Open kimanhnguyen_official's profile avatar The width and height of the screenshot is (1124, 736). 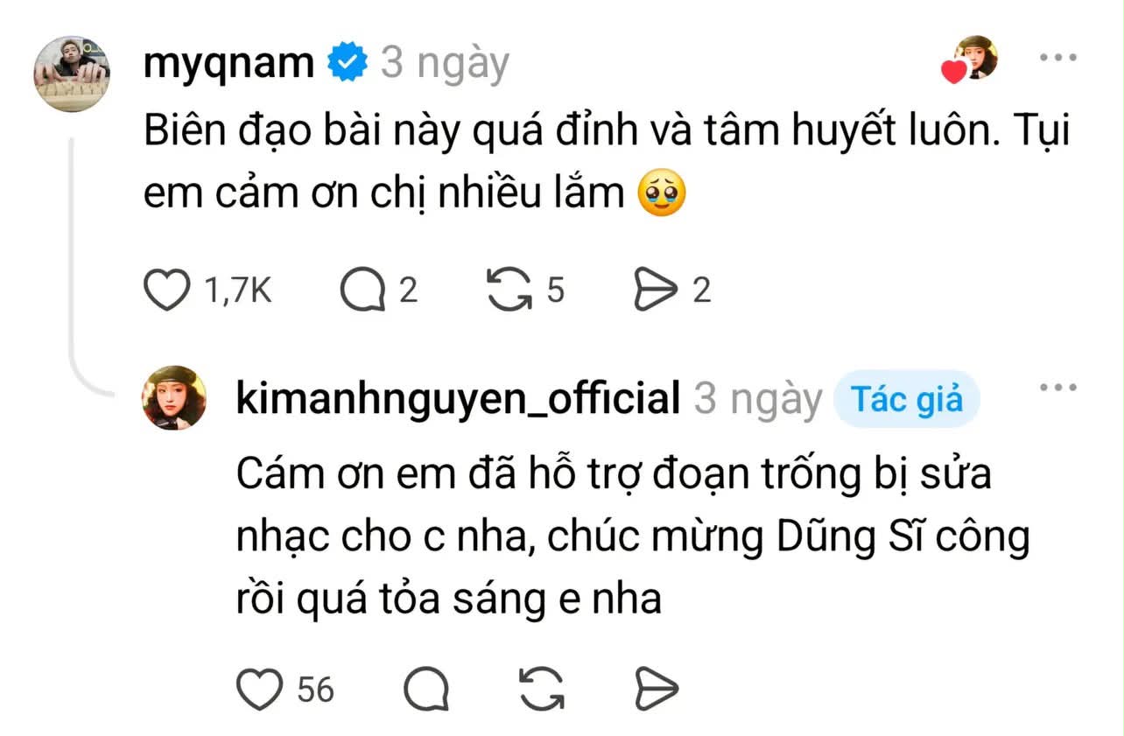(174, 397)
